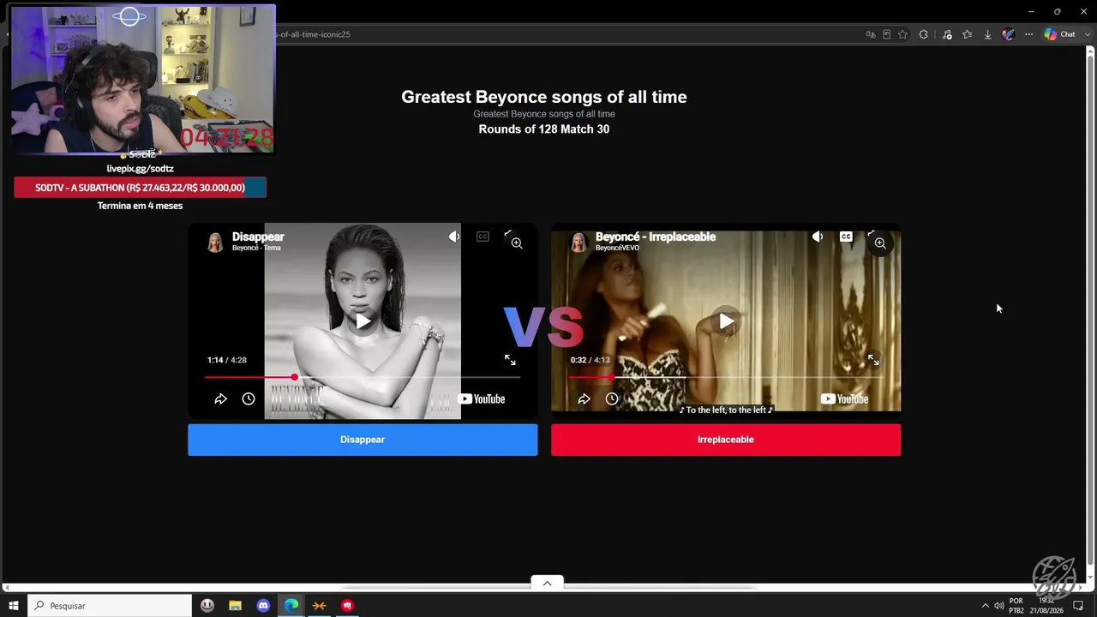The width and height of the screenshot is (1097, 617).
Task: Switch the POR PTB2 keyboard language indicator
Action: click(1016, 606)
